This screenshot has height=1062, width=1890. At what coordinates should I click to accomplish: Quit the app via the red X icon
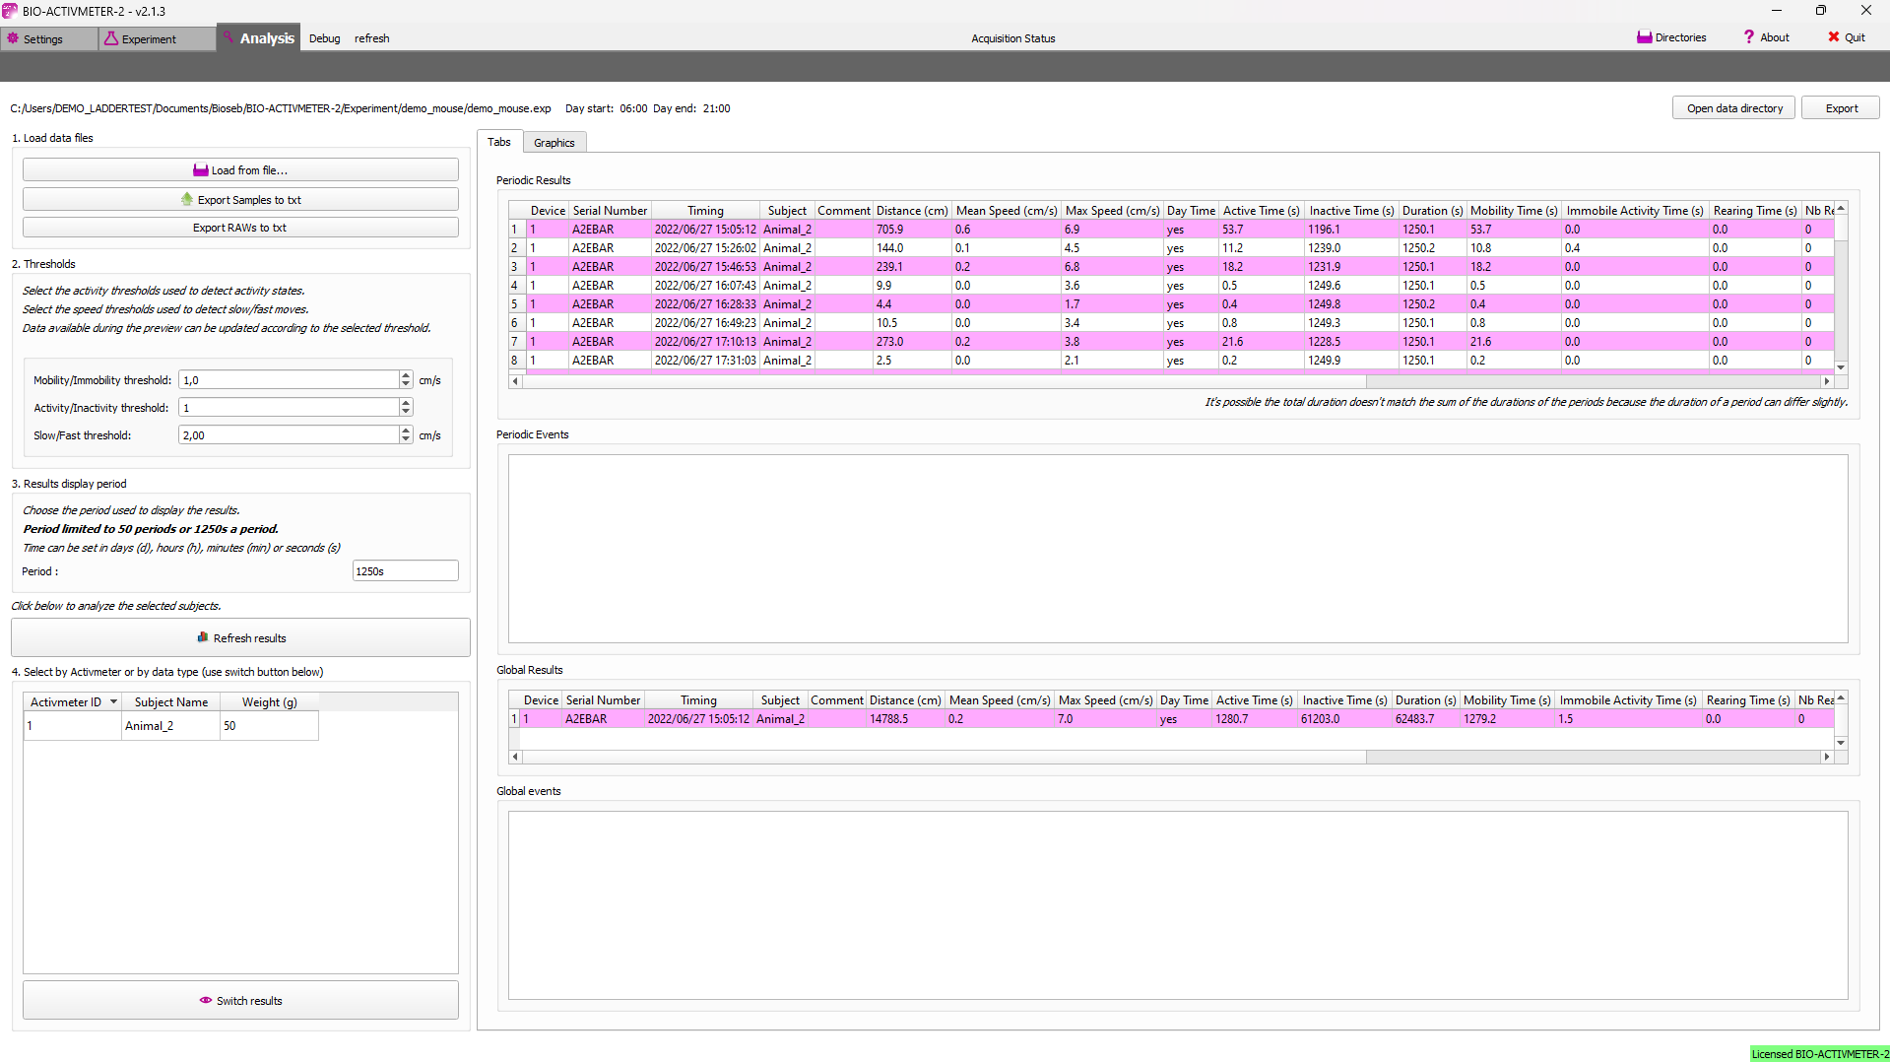(x=1833, y=37)
